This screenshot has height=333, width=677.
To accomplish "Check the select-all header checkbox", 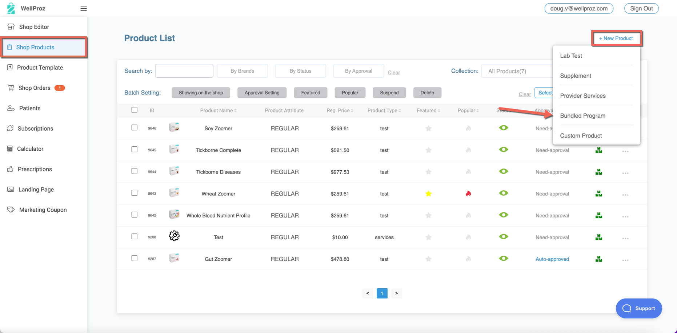I will point(135,110).
